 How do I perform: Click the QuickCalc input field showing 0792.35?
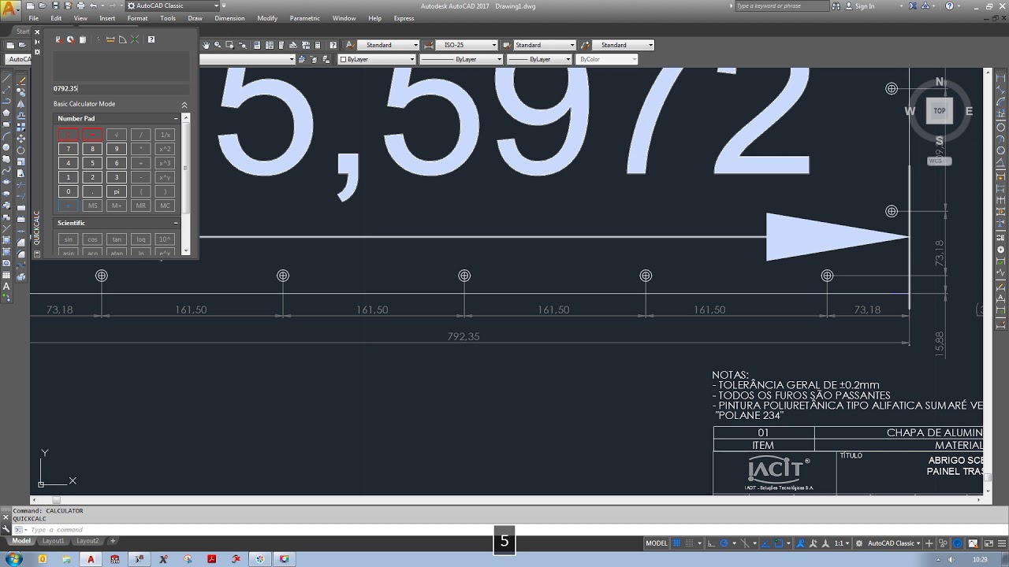click(x=121, y=88)
